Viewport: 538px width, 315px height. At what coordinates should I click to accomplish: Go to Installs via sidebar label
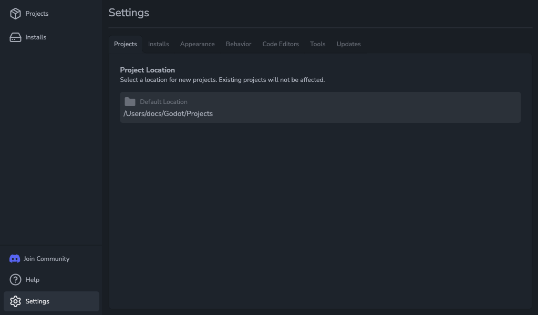[x=36, y=37]
